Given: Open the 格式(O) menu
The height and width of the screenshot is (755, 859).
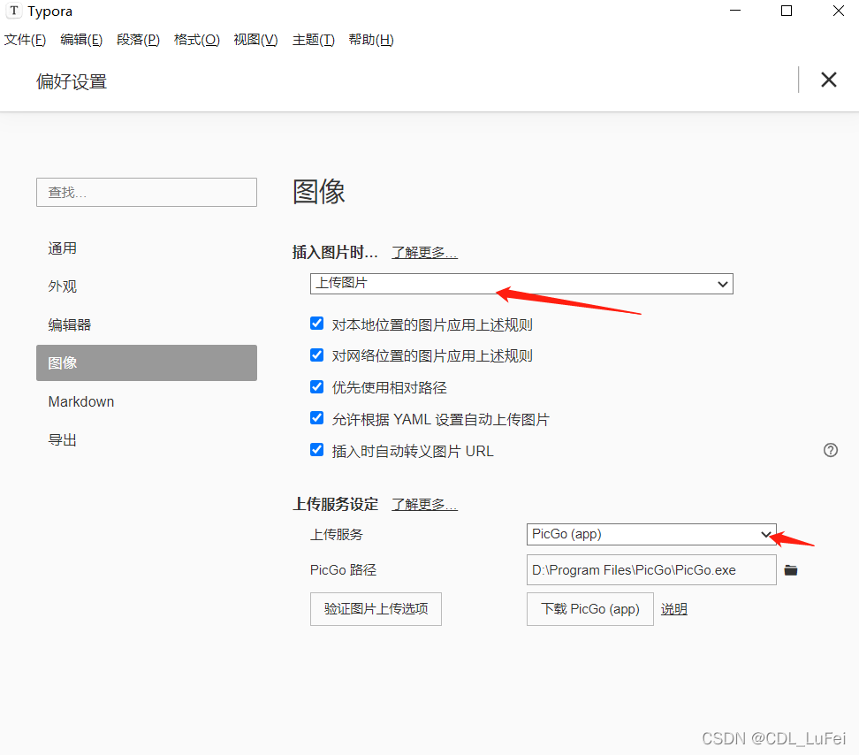Looking at the screenshot, I should pyautogui.click(x=197, y=40).
